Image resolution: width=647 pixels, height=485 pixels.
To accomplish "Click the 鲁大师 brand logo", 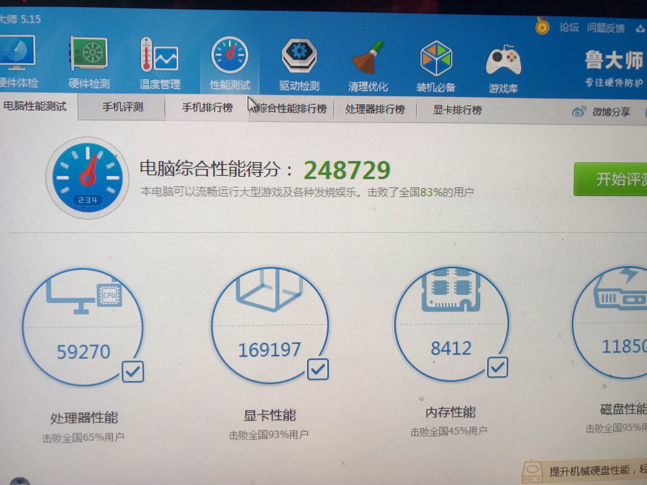I will [x=614, y=60].
